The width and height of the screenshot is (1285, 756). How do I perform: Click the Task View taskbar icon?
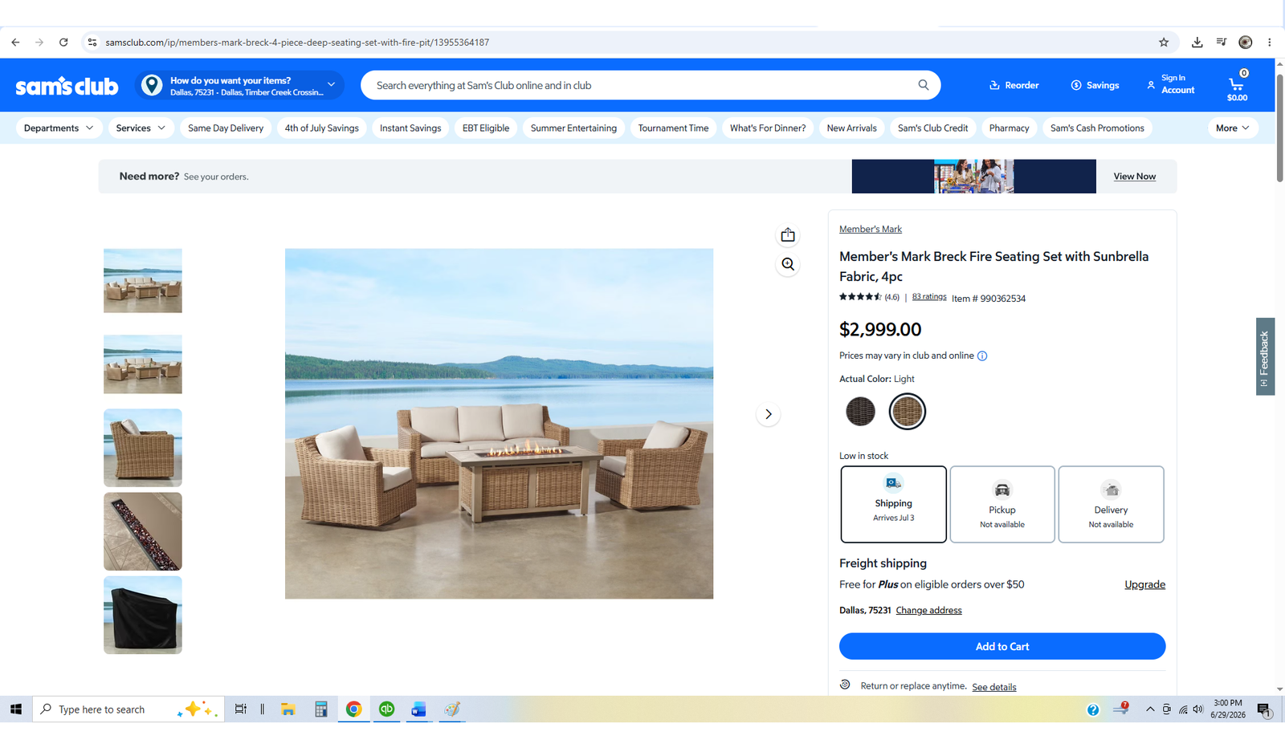(x=240, y=709)
